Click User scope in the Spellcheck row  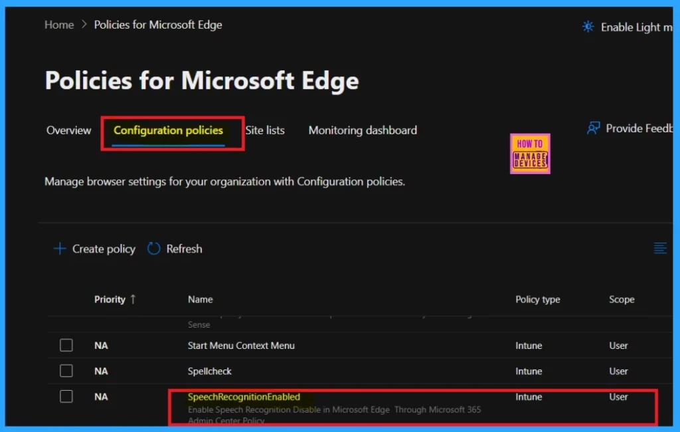point(618,372)
